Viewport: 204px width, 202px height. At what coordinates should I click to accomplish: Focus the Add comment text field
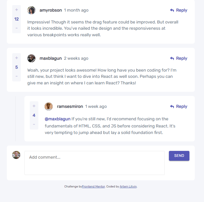(x=95, y=163)
